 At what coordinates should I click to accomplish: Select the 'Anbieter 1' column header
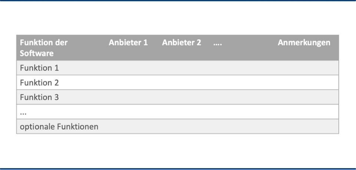coord(128,42)
